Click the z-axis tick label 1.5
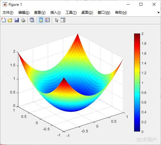Screen dimensions: 161x145 tap(13, 65)
